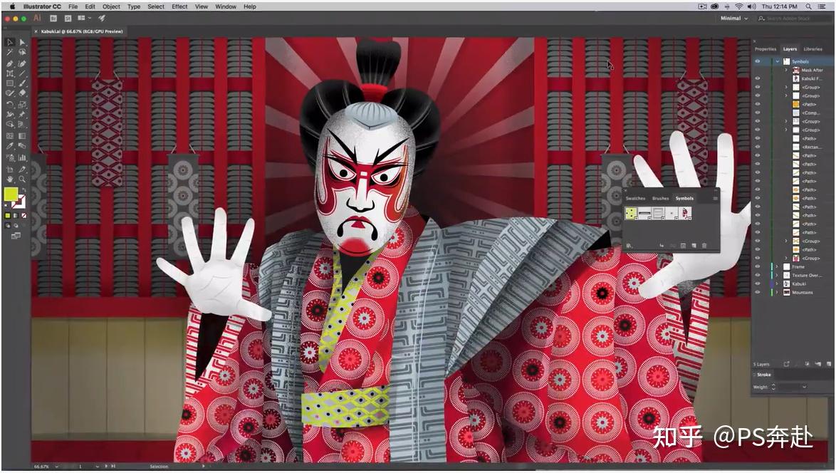Image resolution: width=836 pixels, height=473 pixels.
Task: Select the Pen tool
Action: coord(9,63)
